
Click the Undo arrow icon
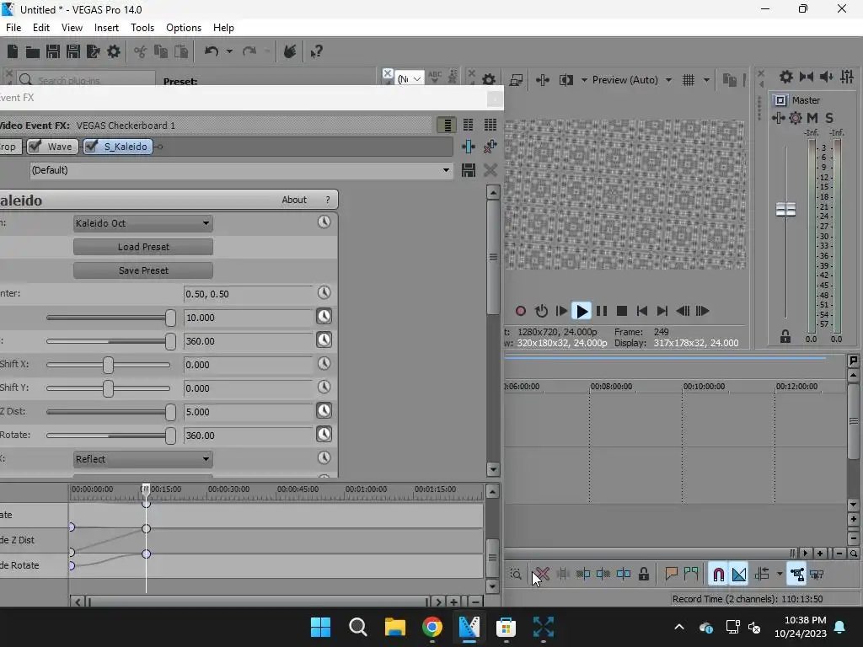pos(212,51)
